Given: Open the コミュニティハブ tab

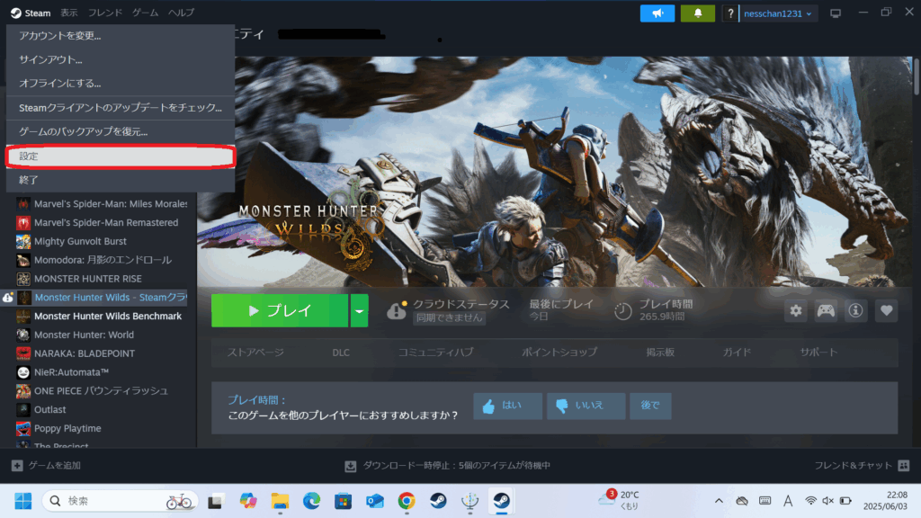Looking at the screenshot, I should [x=436, y=353].
